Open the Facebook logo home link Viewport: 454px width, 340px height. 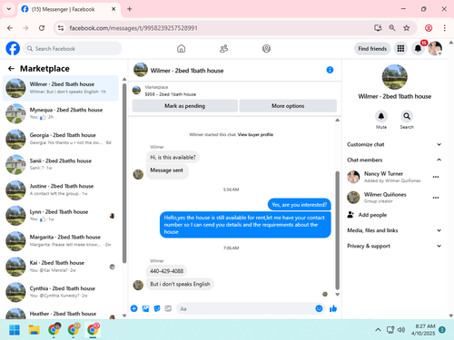coord(13,48)
